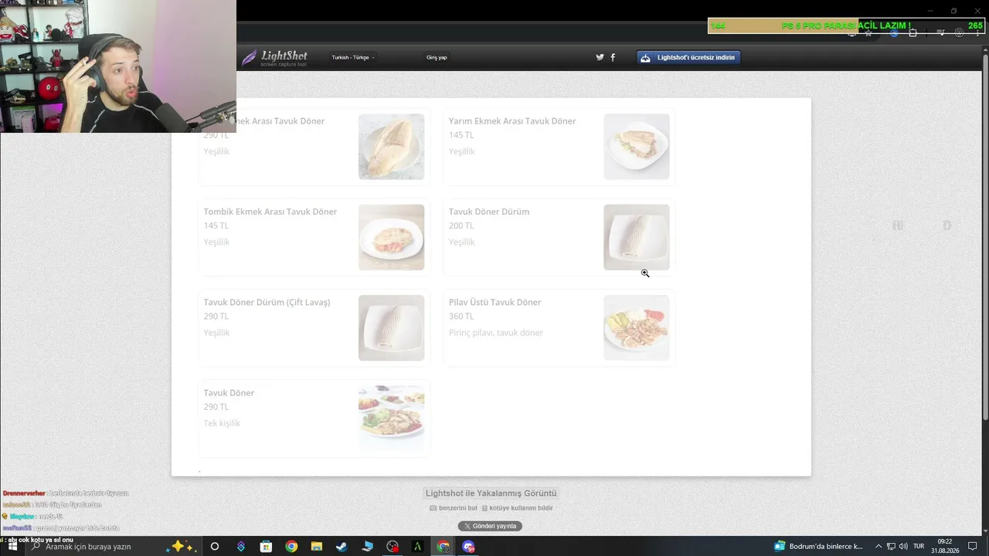989x556 pixels.
Task: Open Microsoft Store from taskbar
Action: pos(266,546)
